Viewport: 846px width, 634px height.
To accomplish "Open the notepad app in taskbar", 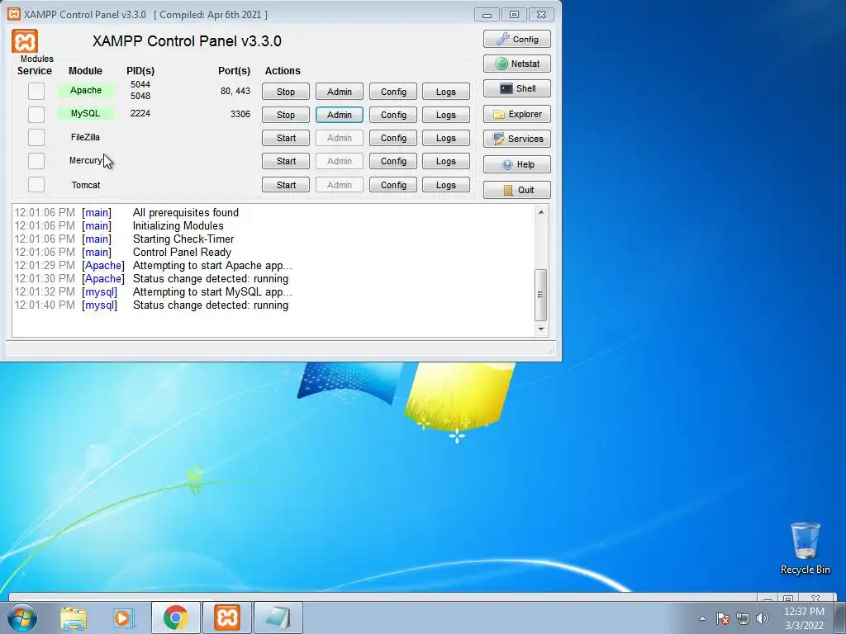I will point(278,617).
